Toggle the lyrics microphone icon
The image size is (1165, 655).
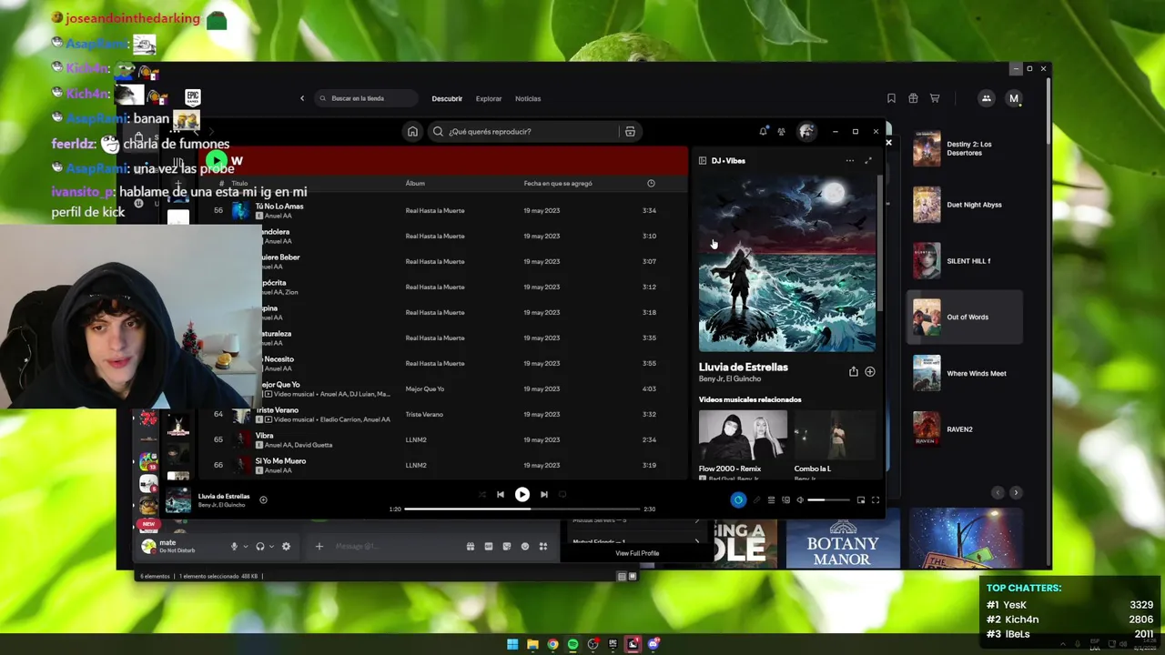coord(755,499)
